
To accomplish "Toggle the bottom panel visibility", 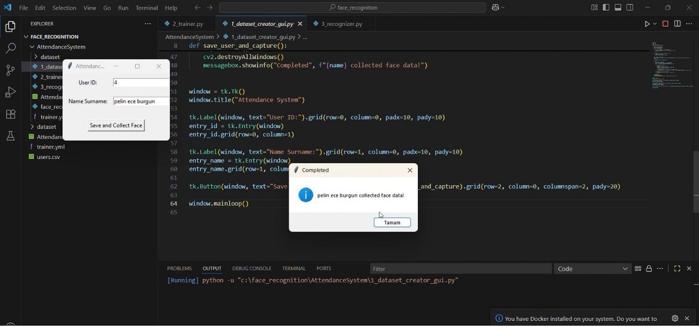I will (618, 7).
